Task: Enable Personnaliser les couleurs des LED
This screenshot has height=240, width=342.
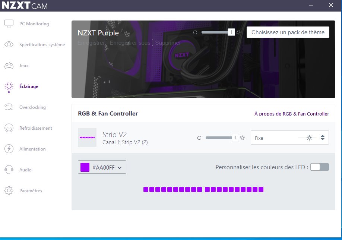Action: click(319, 167)
